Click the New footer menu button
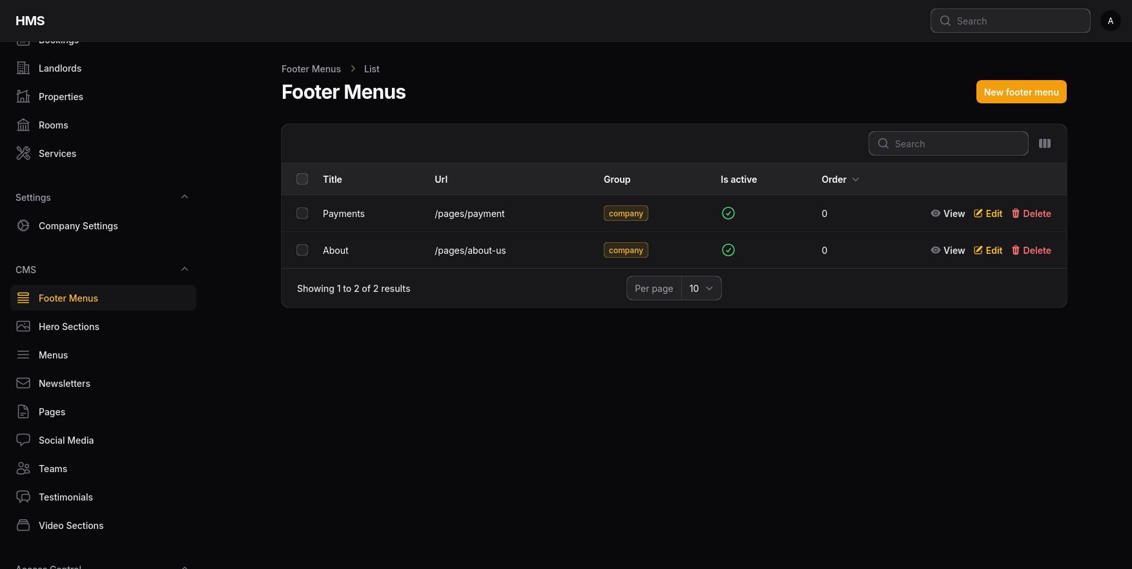The width and height of the screenshot is (1132, 569). 1021,92
